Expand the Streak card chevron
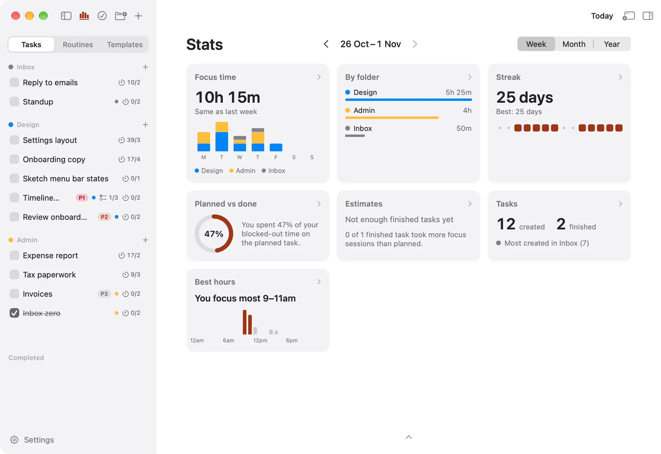Image resolution: width=661 pixels, height=454 pixels. 620,77
